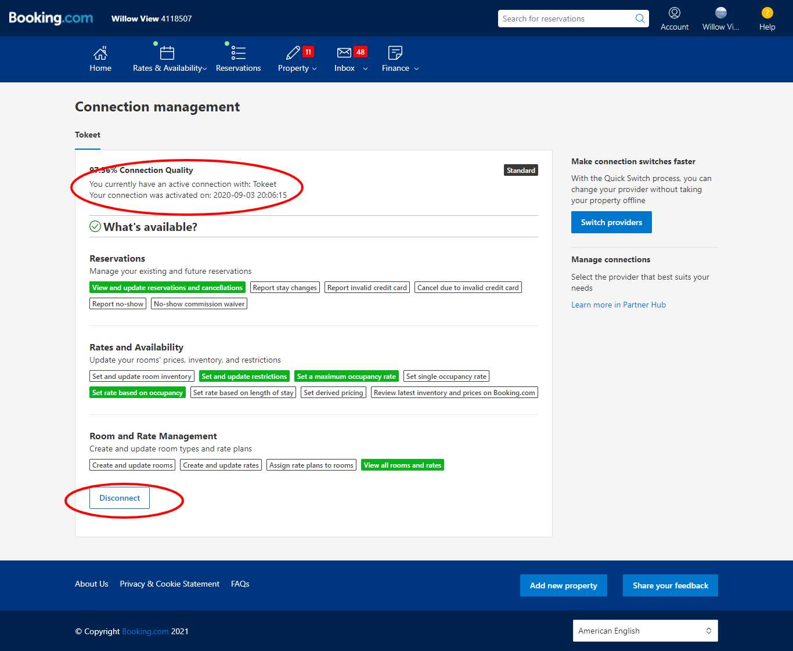Open the Property menu label
Viewport: 793px width, 651px height.
(x=293, y=68)
